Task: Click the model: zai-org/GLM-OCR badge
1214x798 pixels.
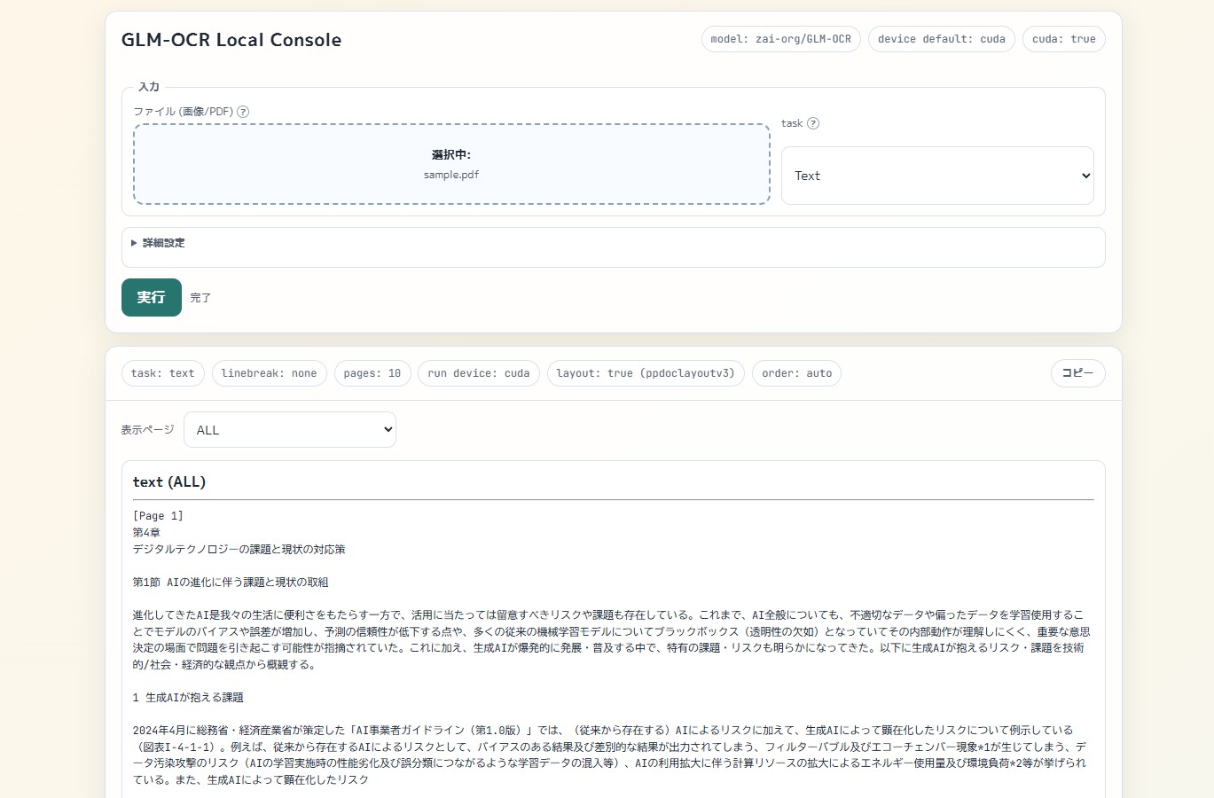Action: click(x=780, y=39)
